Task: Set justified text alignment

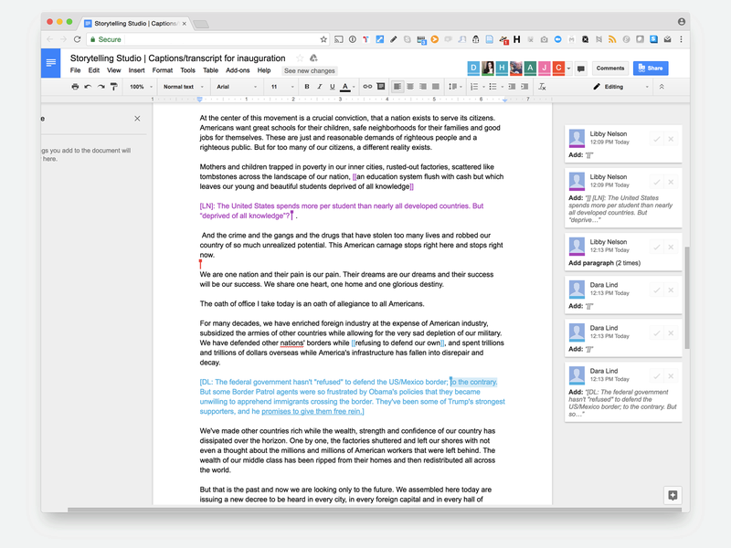Action: pyautogui.click(x=436, y=87)
